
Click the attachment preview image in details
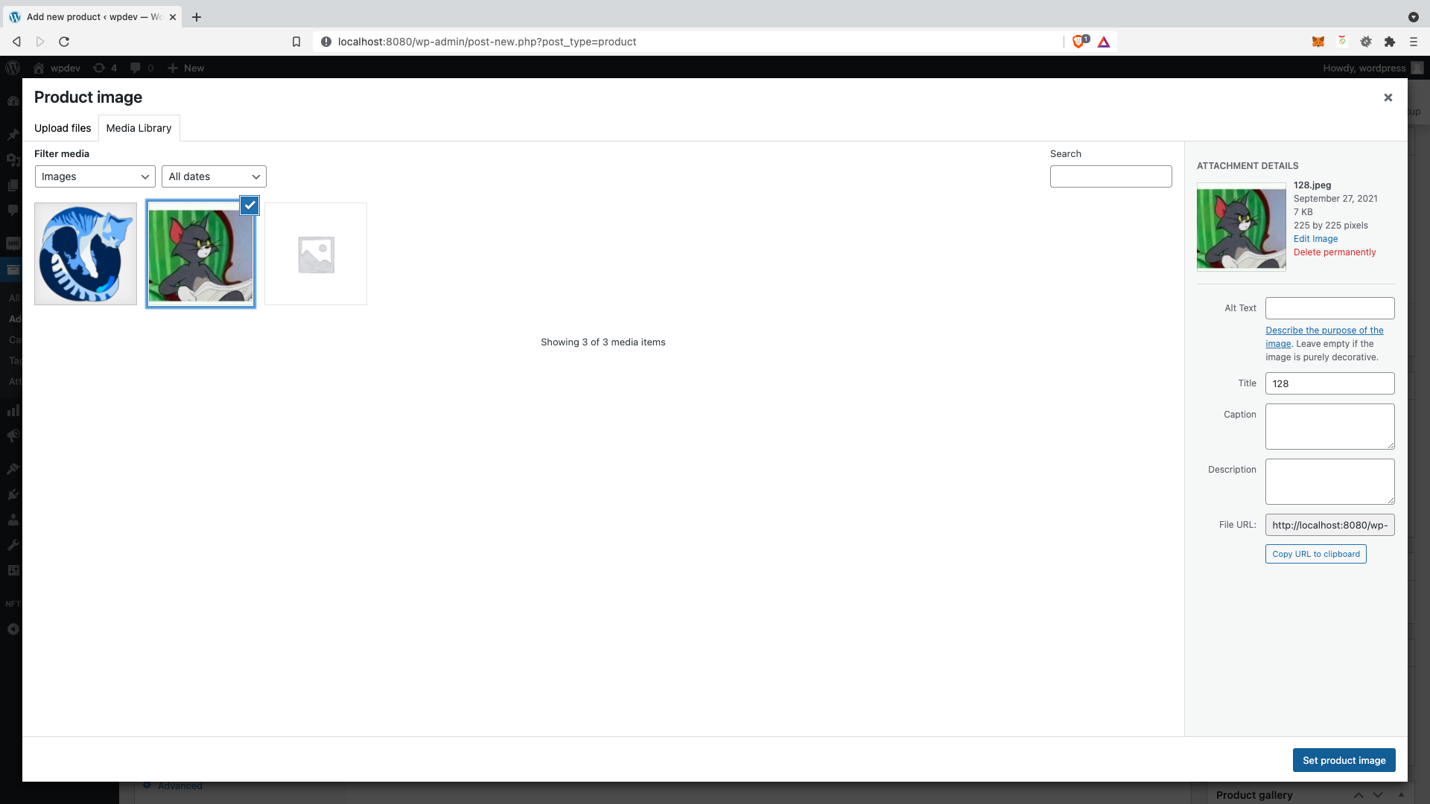[x=1241, y=227]
